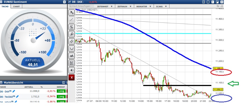Click the 11.069,0 current value cell

pos(35,91)
